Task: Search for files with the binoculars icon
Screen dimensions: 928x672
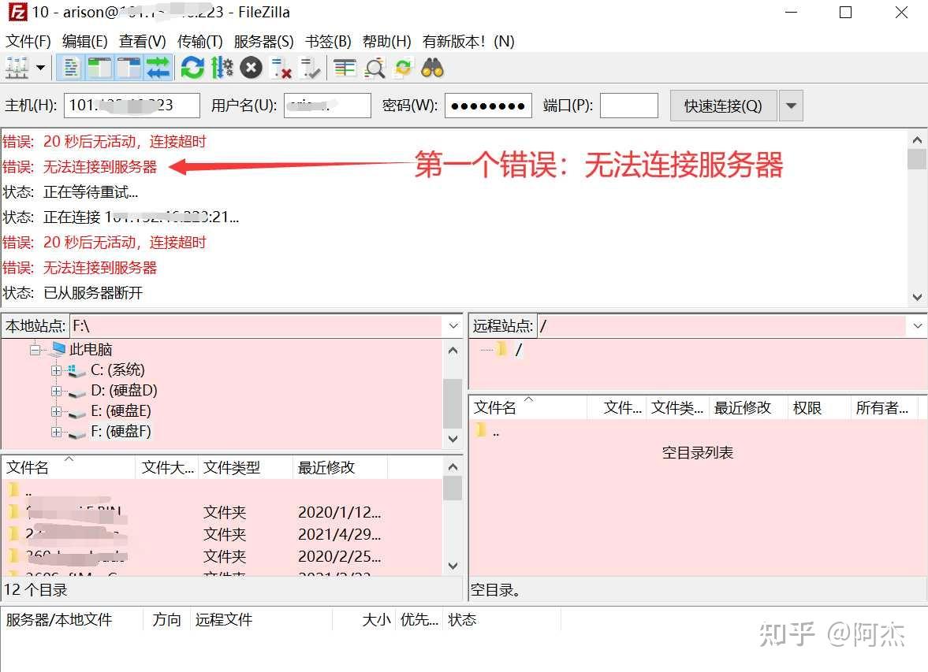Action: click(x=433, y=68)
